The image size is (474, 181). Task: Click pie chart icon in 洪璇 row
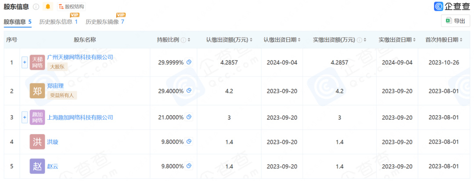coord(189,142)
